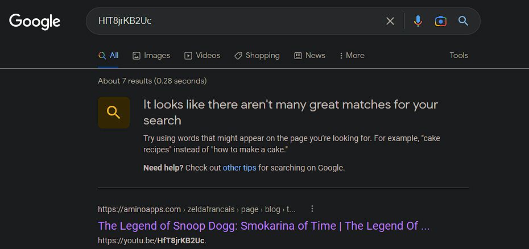
Task: Switch to the Videos tab
Action: 202,55
